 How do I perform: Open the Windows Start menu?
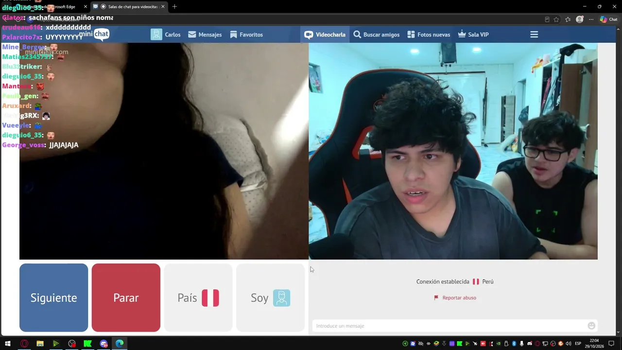[x=8, y=344]
